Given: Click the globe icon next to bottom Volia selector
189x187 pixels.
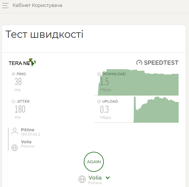Looking at the screenshot, I should [x=82, y=179].
